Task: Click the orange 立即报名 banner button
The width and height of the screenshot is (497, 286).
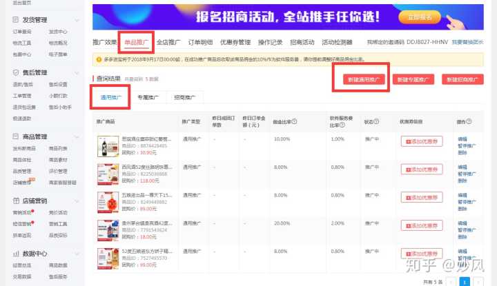Action: coord(420,17)
